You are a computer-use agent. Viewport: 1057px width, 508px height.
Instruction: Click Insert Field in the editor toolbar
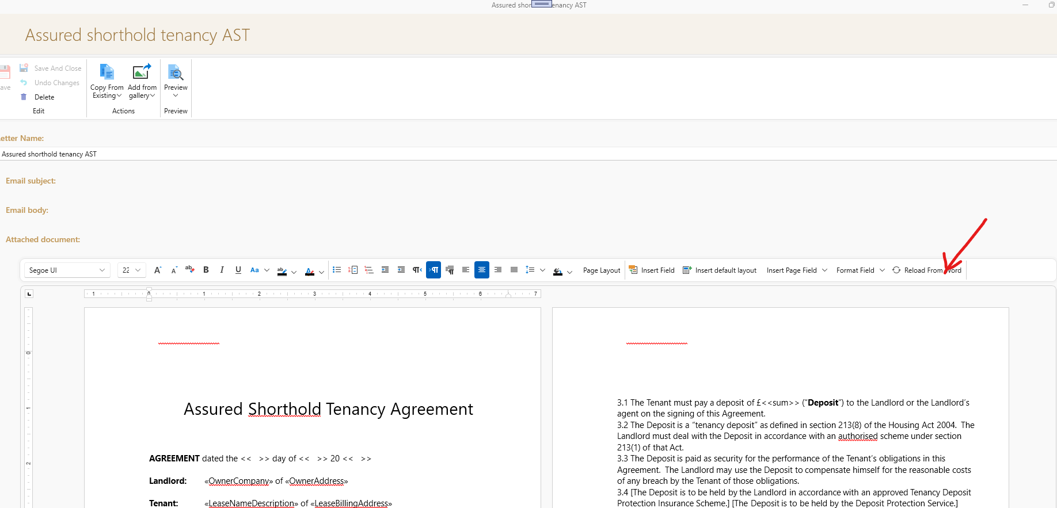tap(652, 270)
